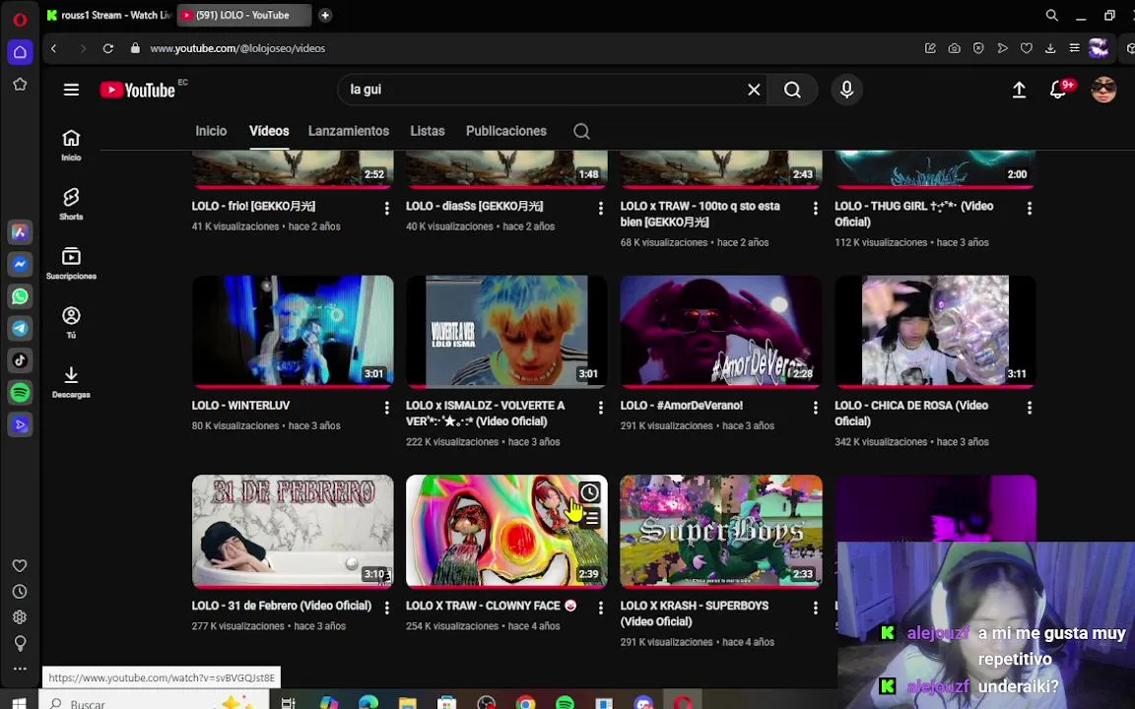The width and height of the screenshot is (1135, 709).
Task: Click the address bar padlock icon
Action: pyautogui.click(x=135, y=48)
